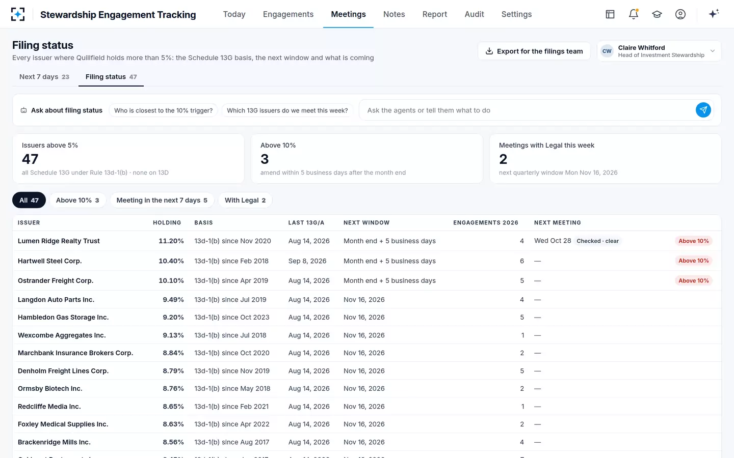
Task: Open the Engagements tab
Action: [288, 14]
